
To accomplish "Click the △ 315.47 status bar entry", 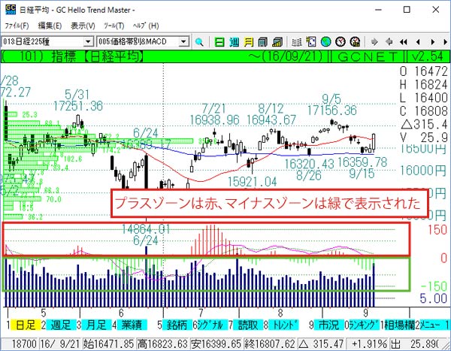I will pos(321,343).
